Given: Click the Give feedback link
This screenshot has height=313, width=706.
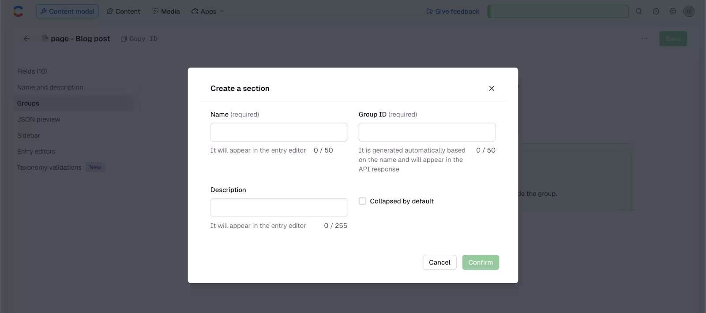Looking at the screenshot, I should [453, 11].
